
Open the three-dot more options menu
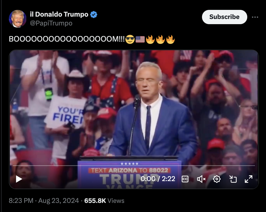point(255,17)
